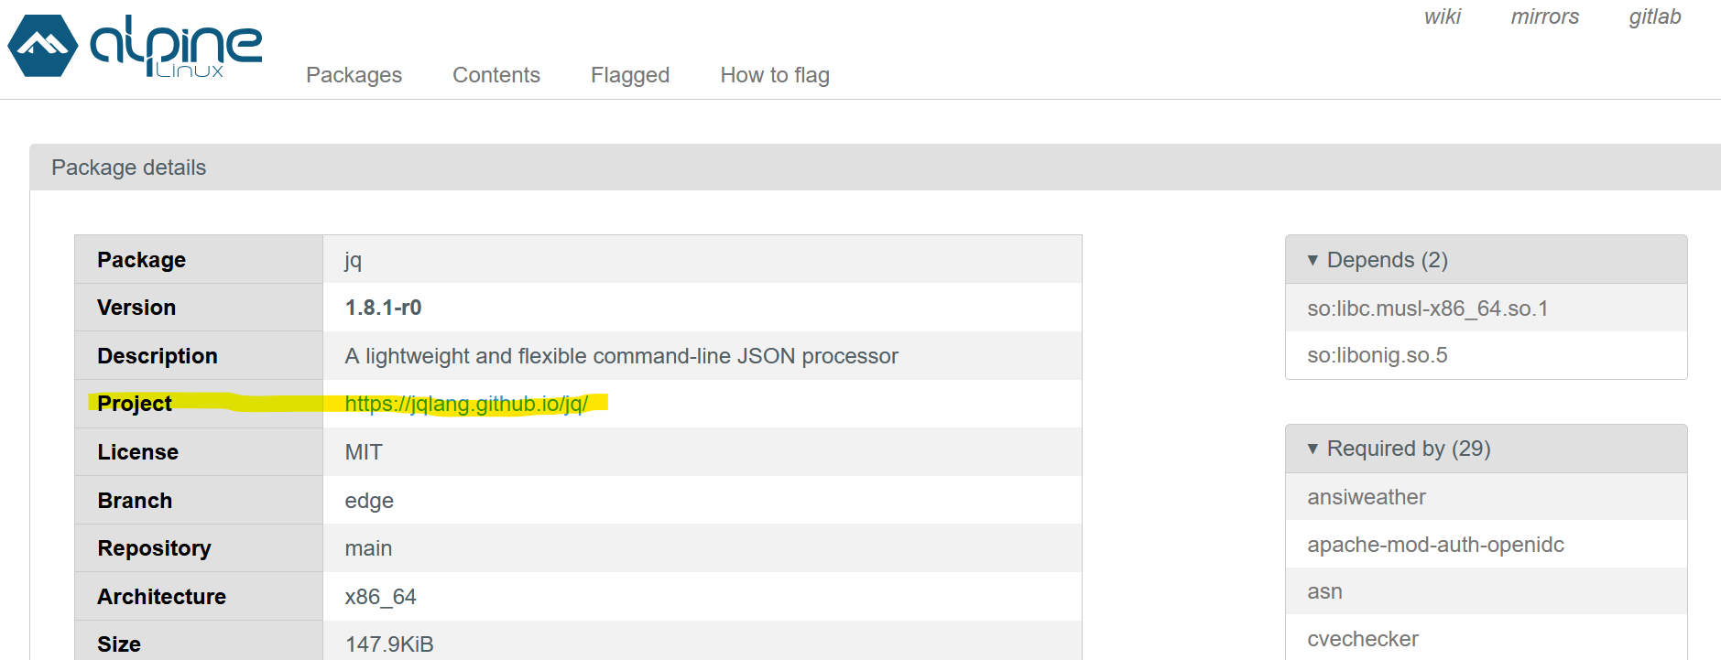Open the so:libc.musl-x86_64.so.1 dependency
This screenshot has width=1721, height=660.
1427,308
